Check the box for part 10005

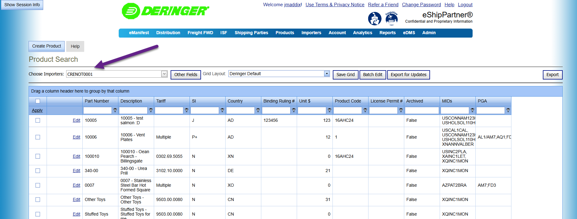(38, 121)
